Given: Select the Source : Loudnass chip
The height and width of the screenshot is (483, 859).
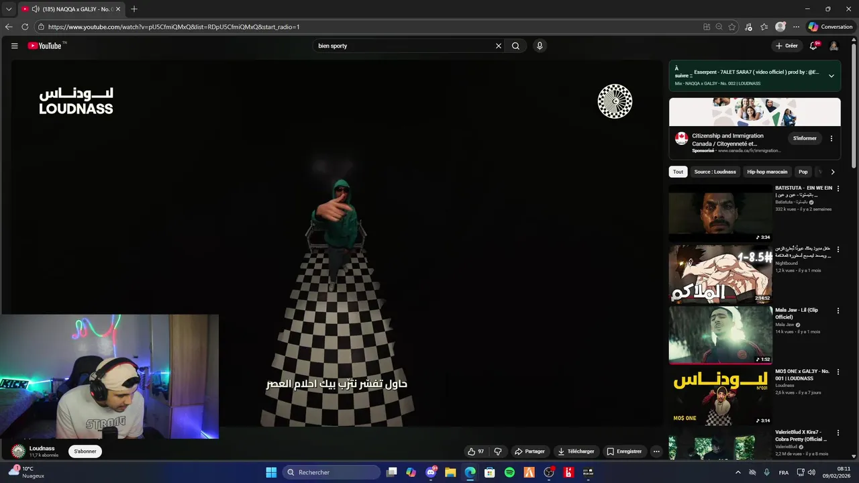Looking at the screenshot, I should (715, 172).
